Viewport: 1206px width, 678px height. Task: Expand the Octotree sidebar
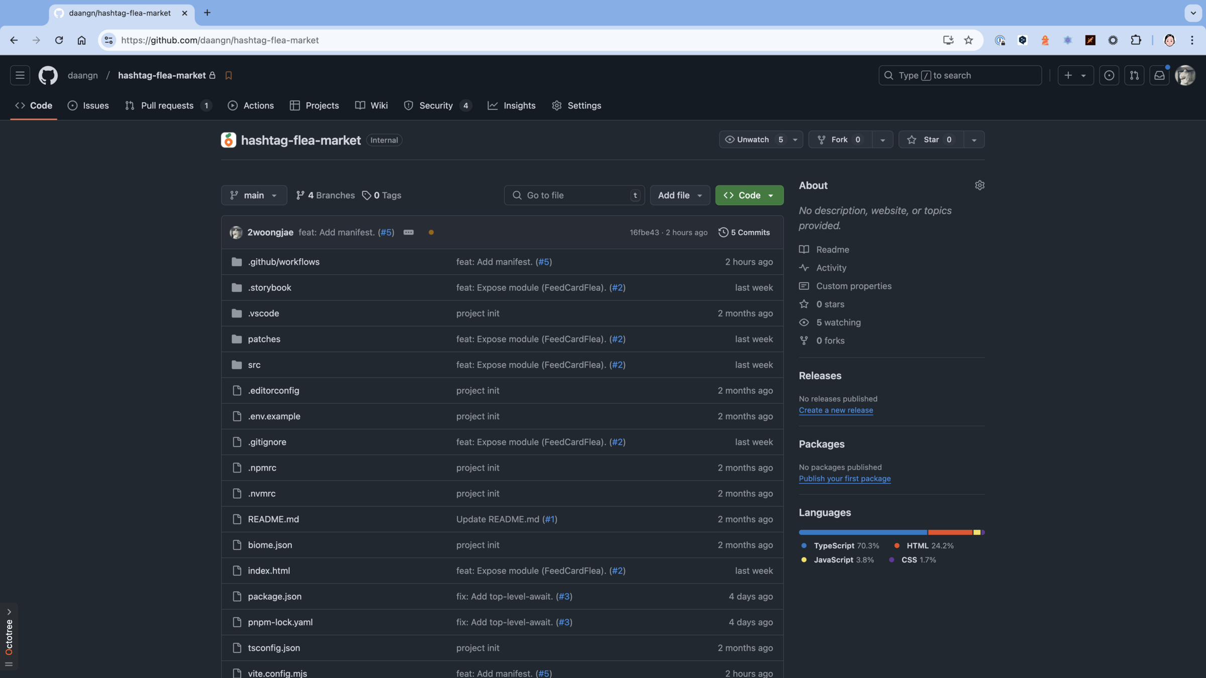pyautogui.click(x=9, y=612)
